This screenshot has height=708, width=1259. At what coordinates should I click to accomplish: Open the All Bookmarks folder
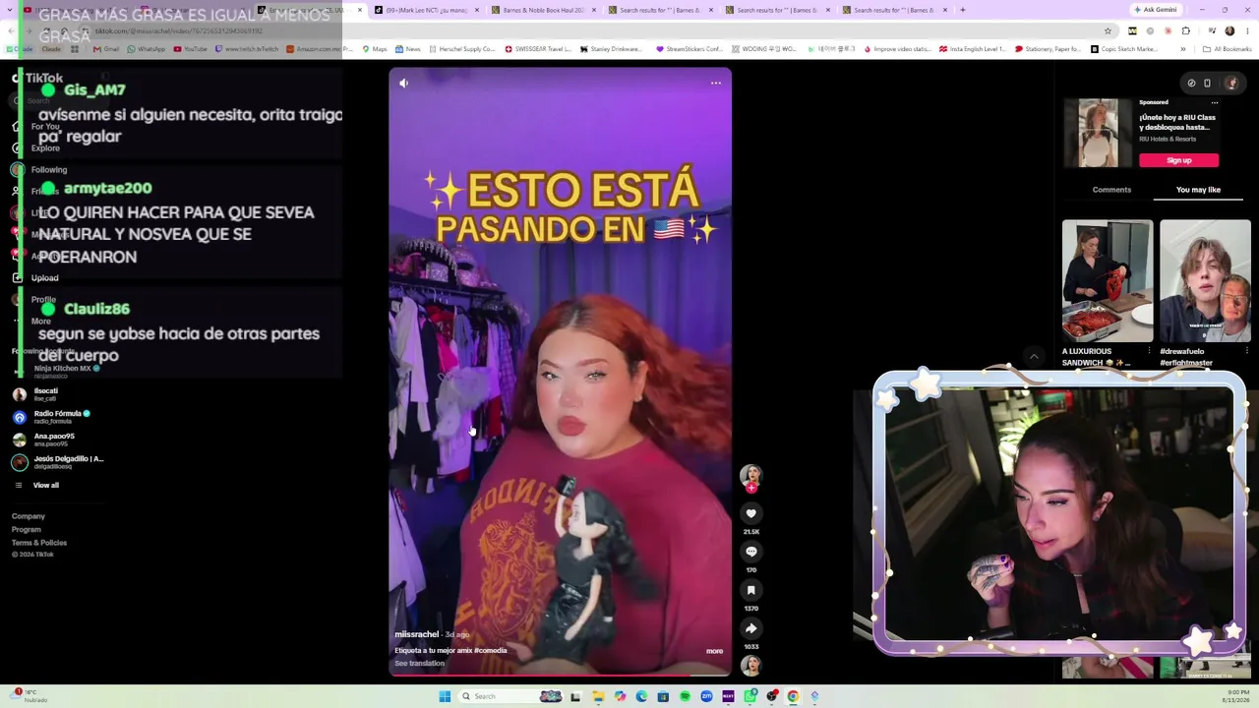[1228, 49]
